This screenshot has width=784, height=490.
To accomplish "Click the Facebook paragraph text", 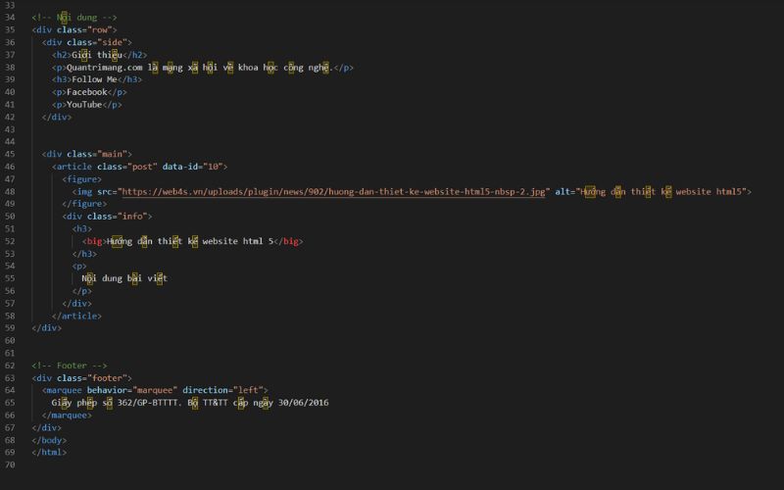I will pos(86,92).
